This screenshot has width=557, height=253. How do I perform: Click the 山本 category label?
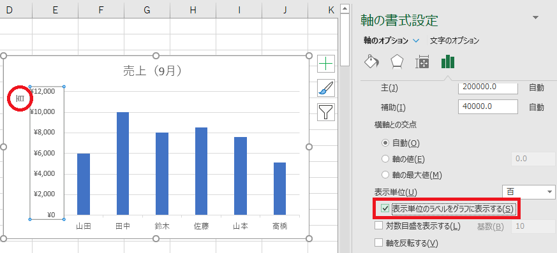[x=241, y=226]
